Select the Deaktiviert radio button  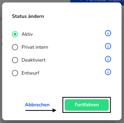click(15, 60)
